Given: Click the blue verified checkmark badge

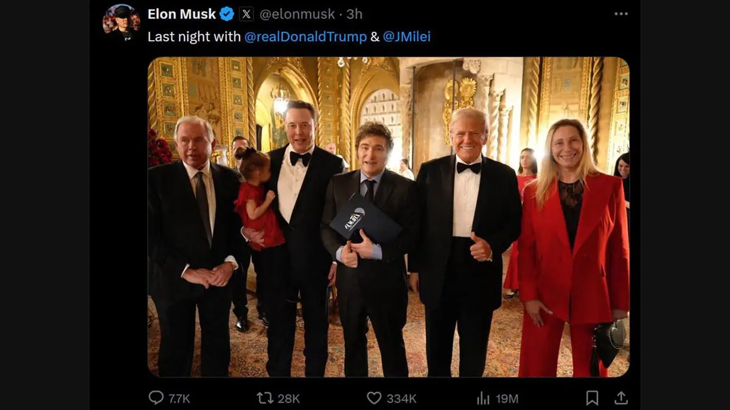Looking at the screenshot, I should pyautogui.click(x=227, y=14).
